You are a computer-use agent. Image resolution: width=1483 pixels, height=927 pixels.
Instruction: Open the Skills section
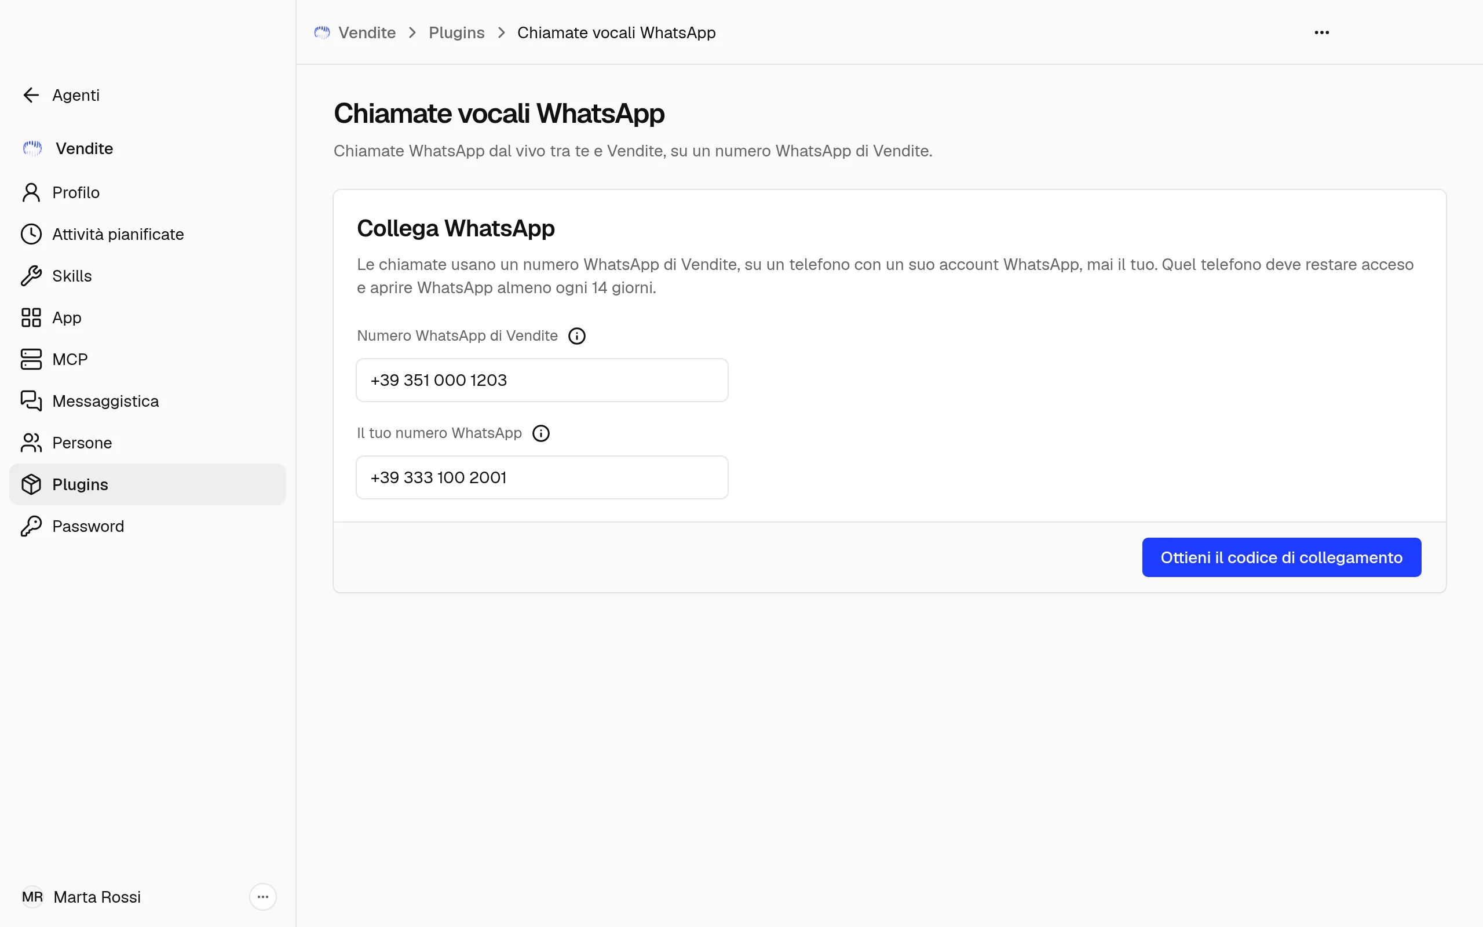(148, 276)
